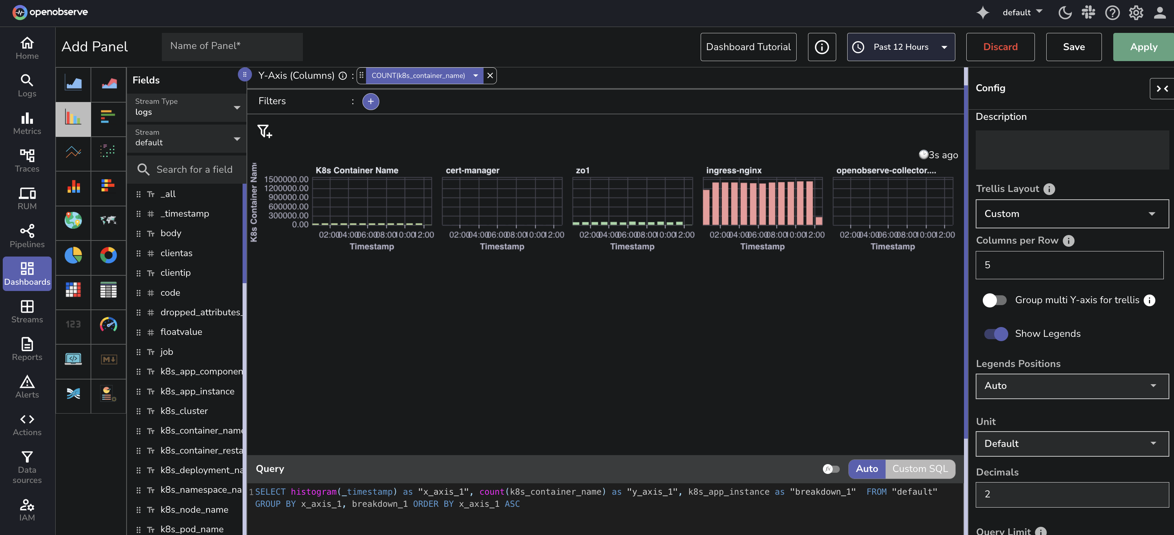The image size is (1174, 535).
Task: Switch query mode to Custom SQL tab
Action: click(920, 469)
